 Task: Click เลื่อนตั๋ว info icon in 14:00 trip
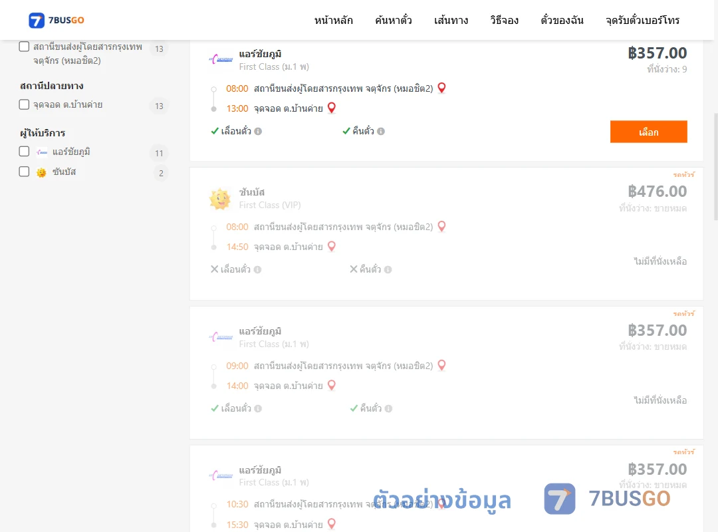tap(258, 409)
